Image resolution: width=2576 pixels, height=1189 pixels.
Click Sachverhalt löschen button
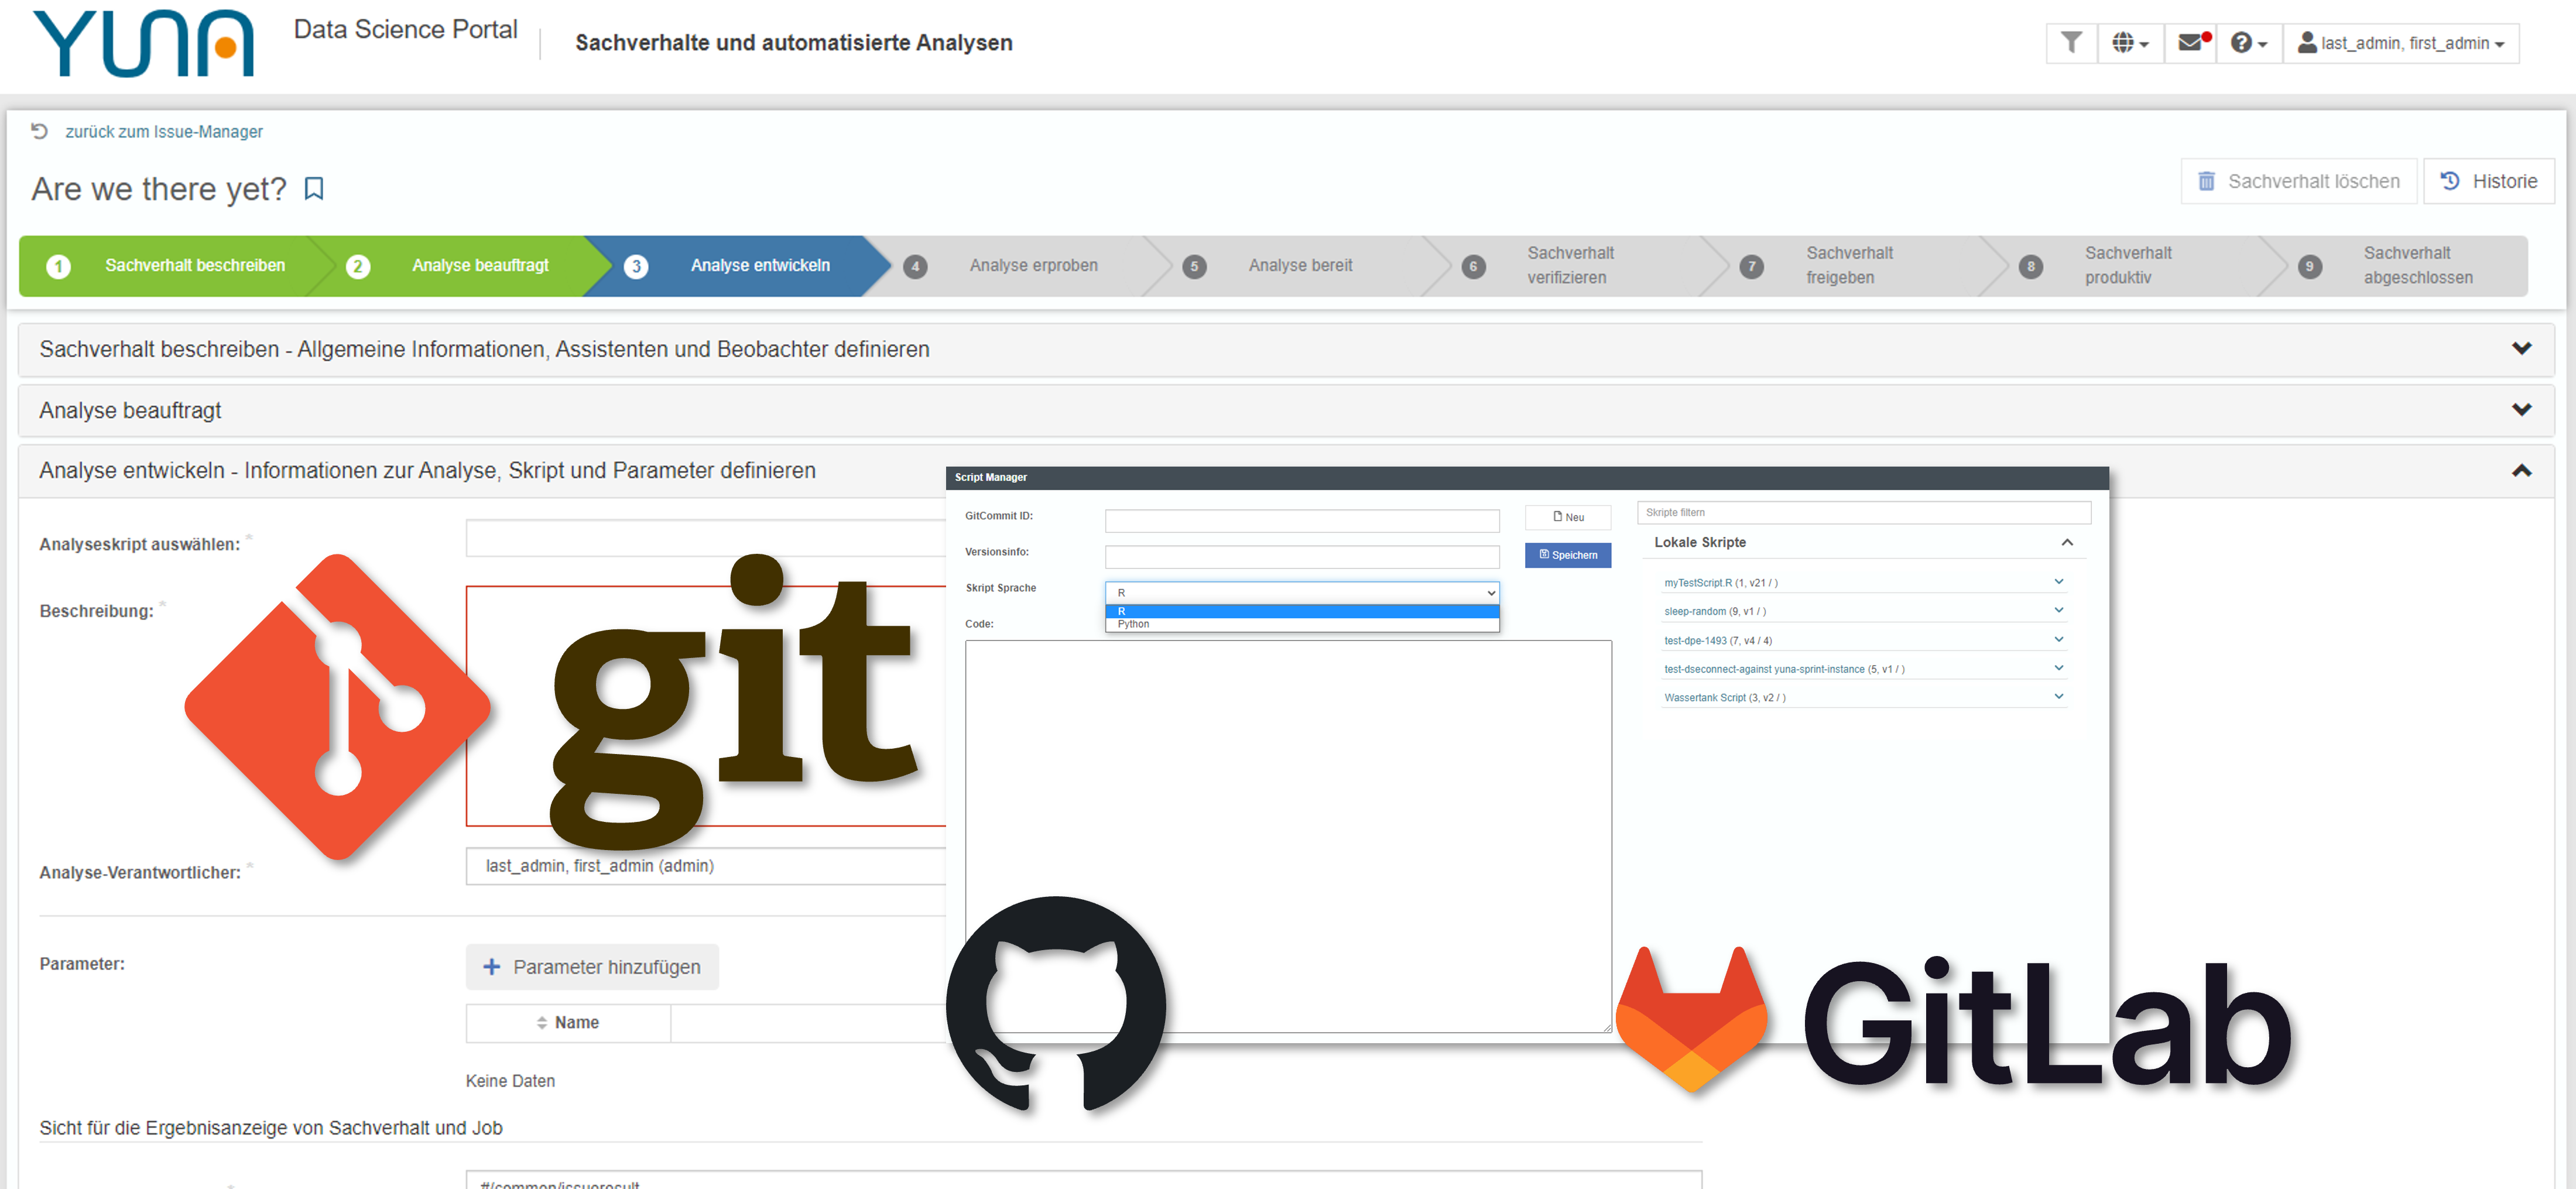coord(2299,181)
